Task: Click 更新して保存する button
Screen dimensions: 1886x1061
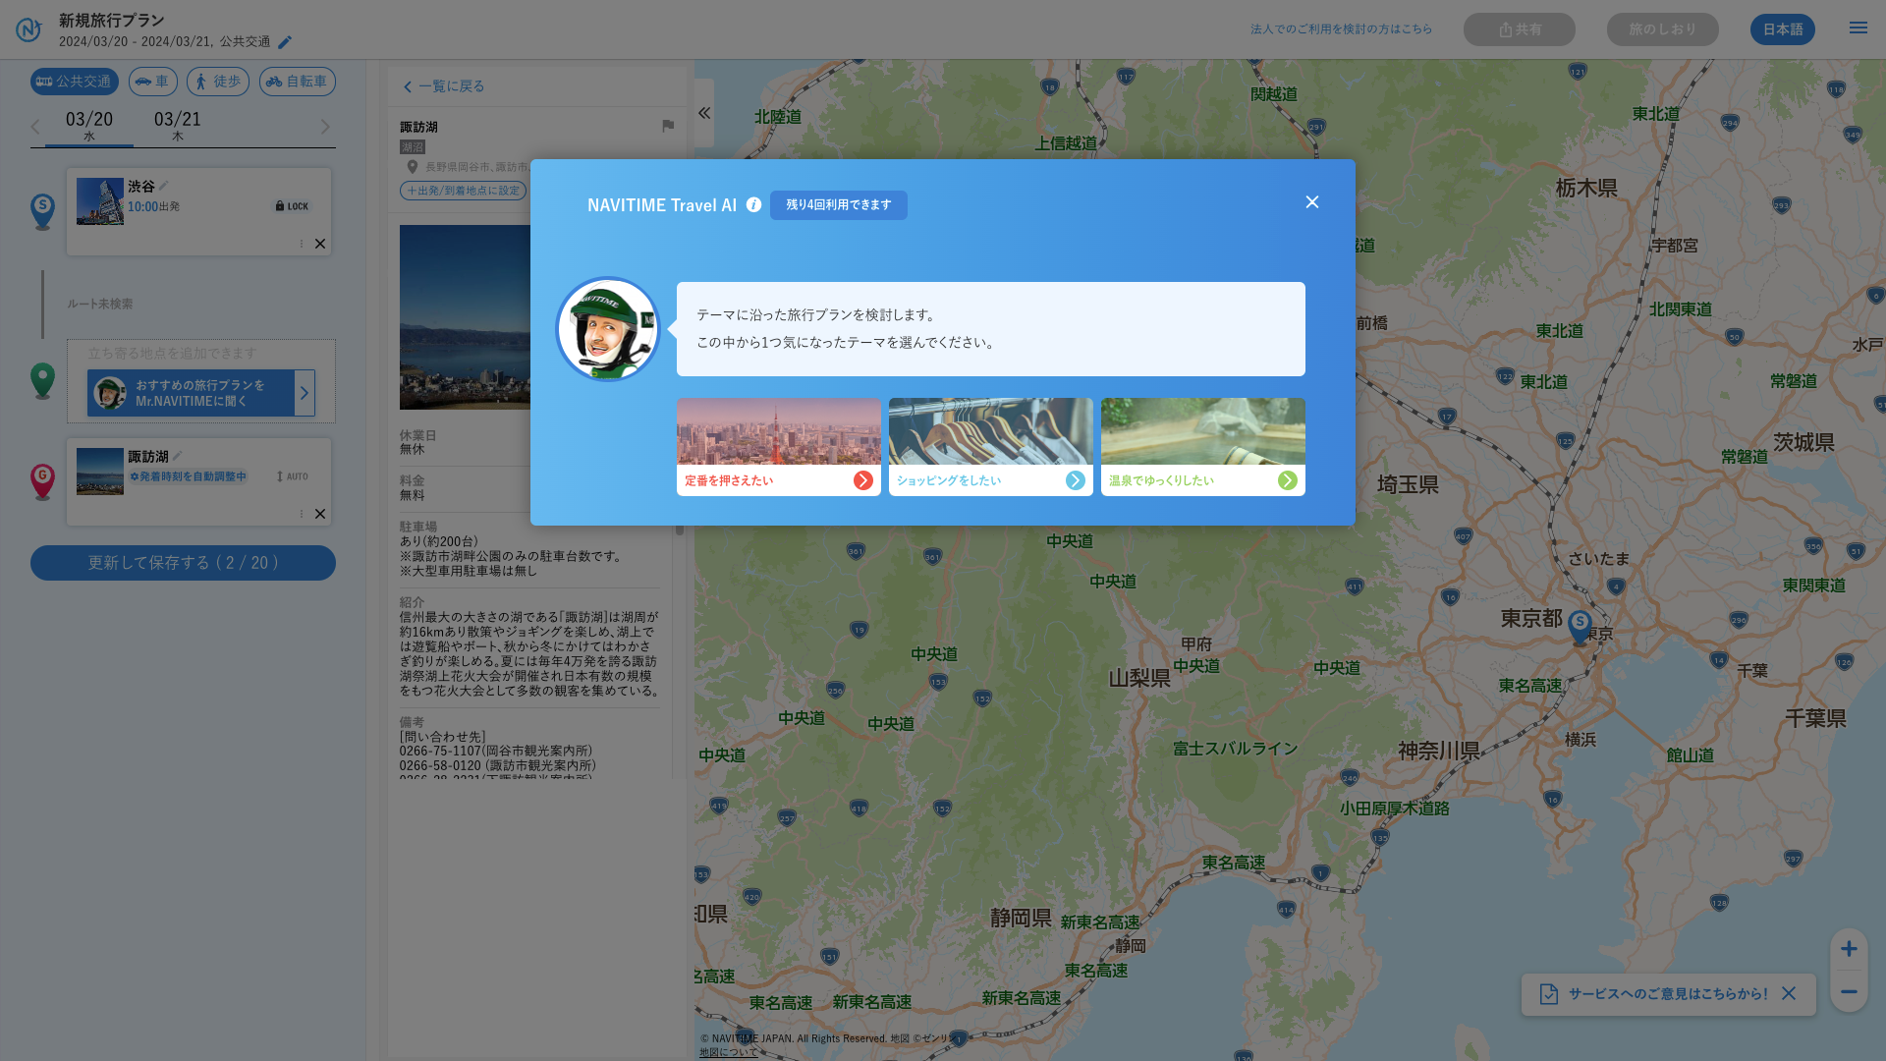Action: pyautogui.click(x=183, y=563)
